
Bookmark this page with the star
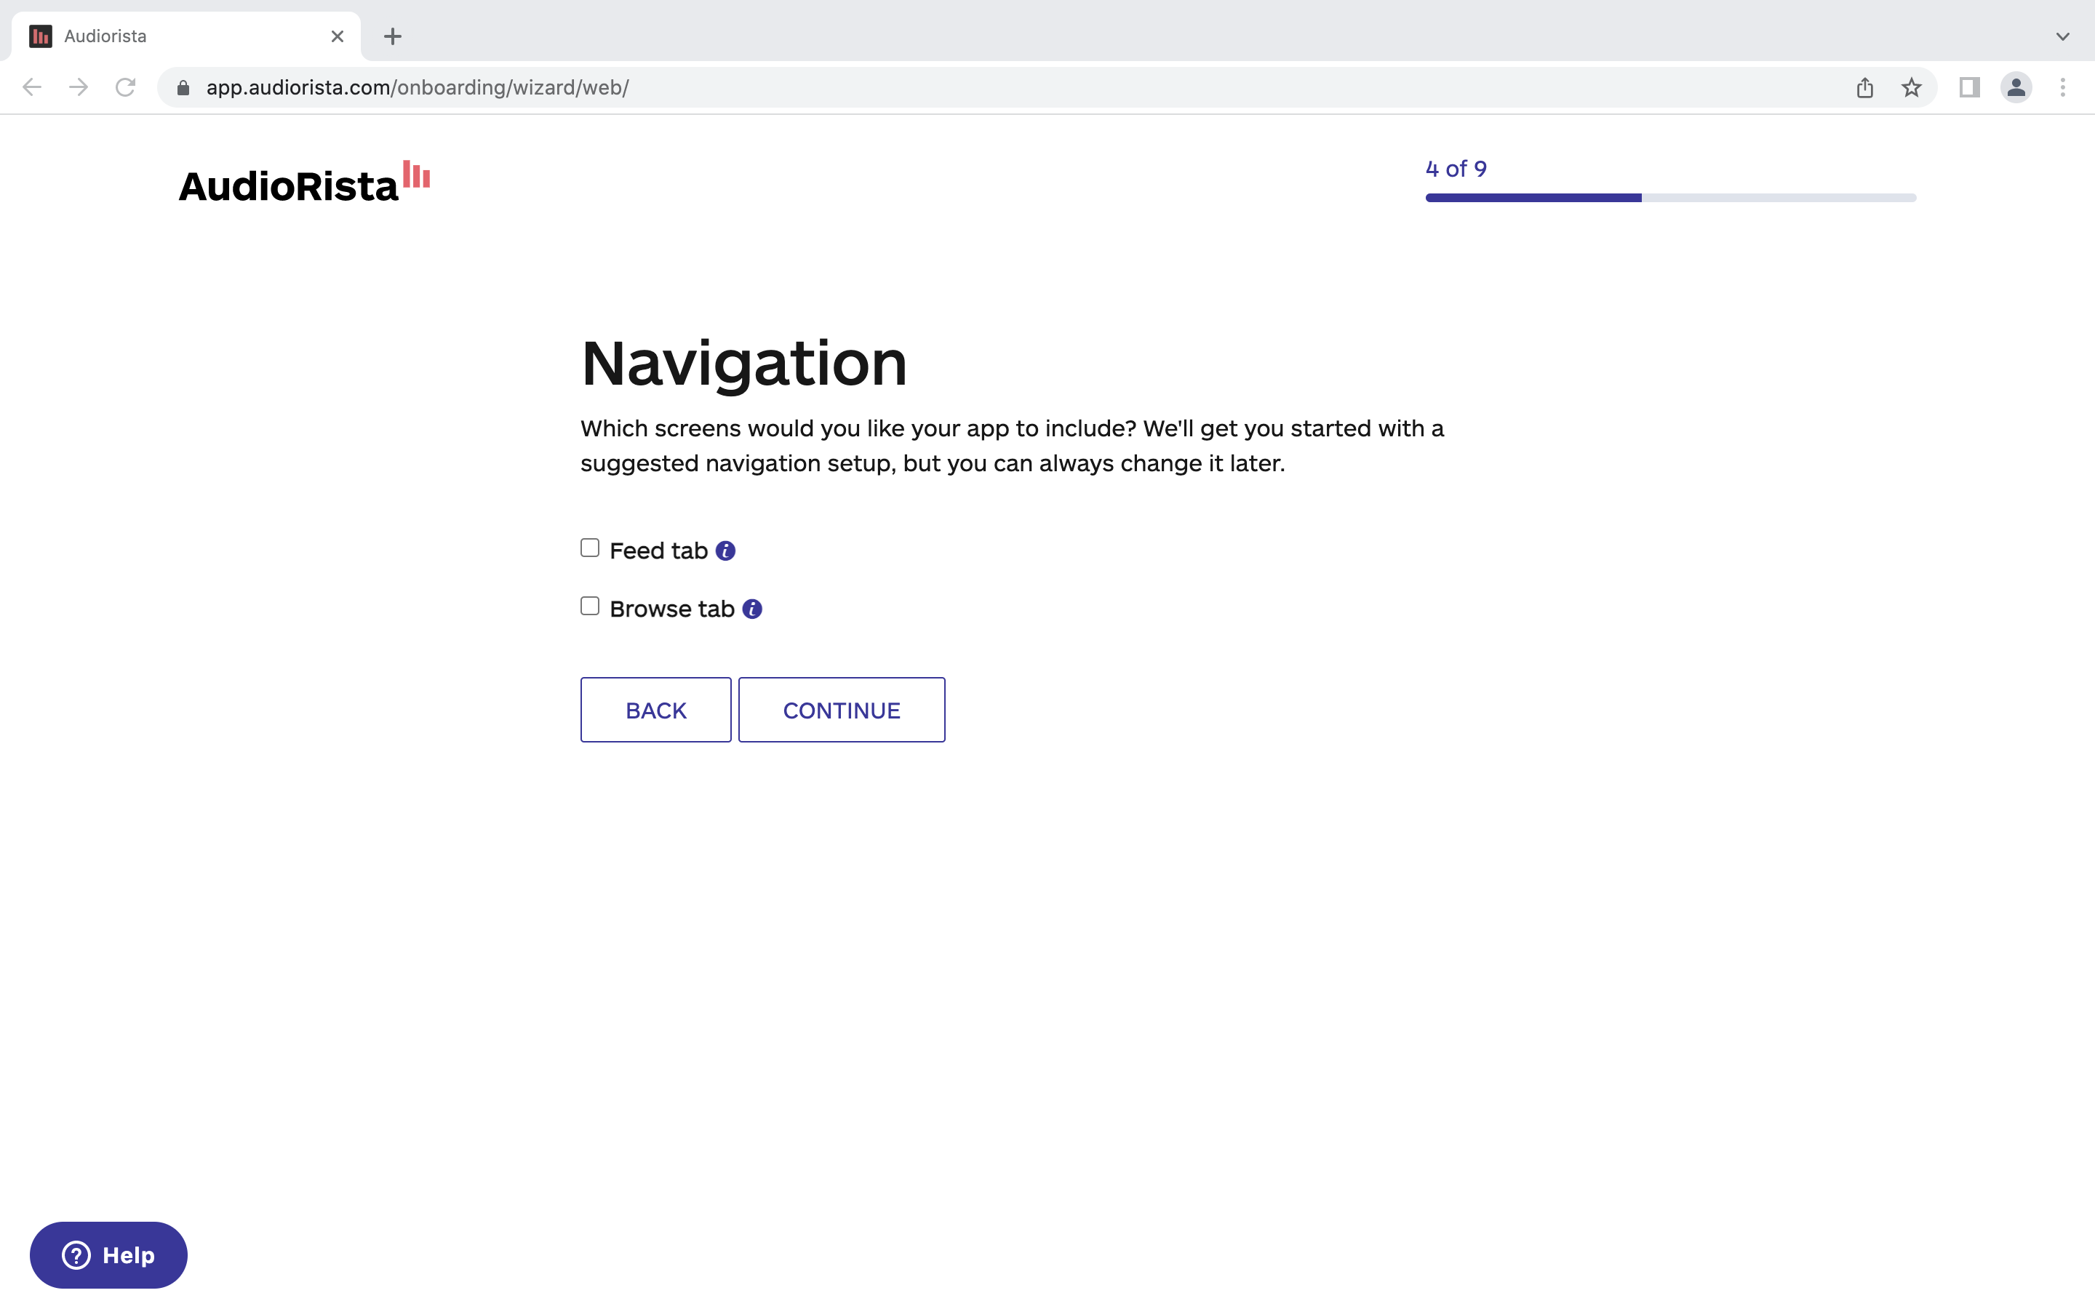1912,87
